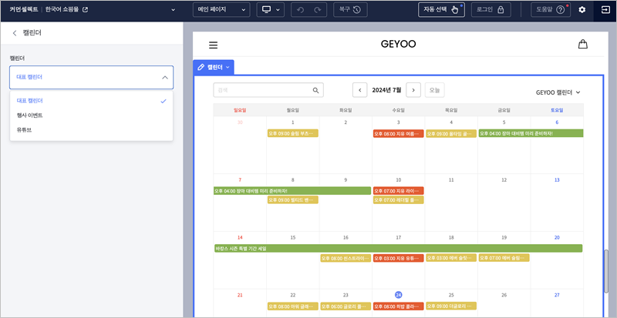This screenshot has height=318, width=617.
Task: Collapse the 대표 캘린더 combo box
Action: pos(91,77)
